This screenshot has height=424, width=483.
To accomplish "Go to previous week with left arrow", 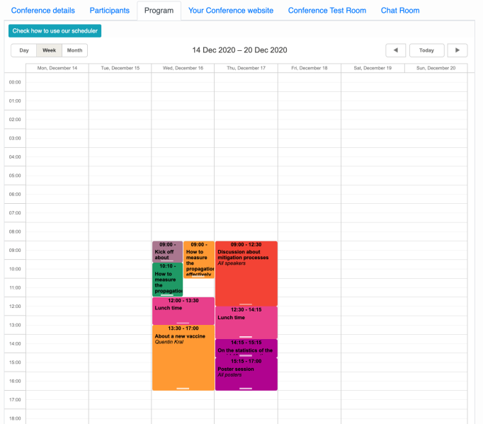I will pyautogui.click(x=395, y=50).
